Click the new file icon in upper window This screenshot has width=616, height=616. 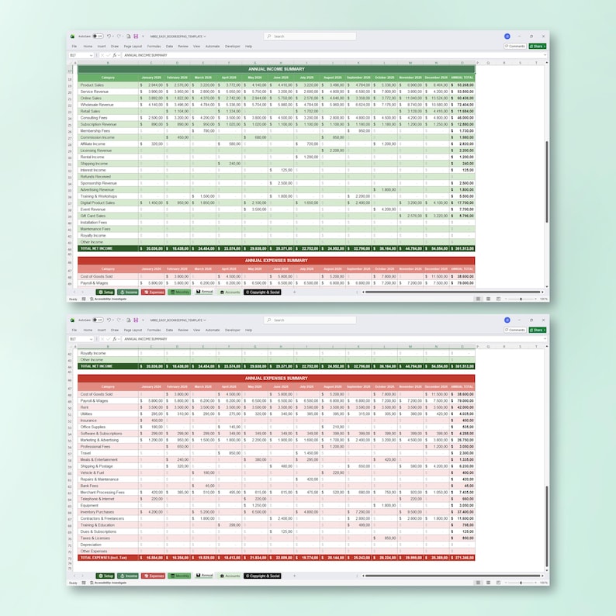point(129,36)
